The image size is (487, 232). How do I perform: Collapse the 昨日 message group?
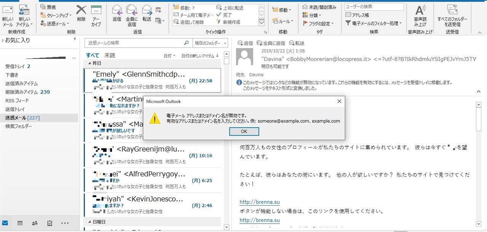click(x=89, y=63)
